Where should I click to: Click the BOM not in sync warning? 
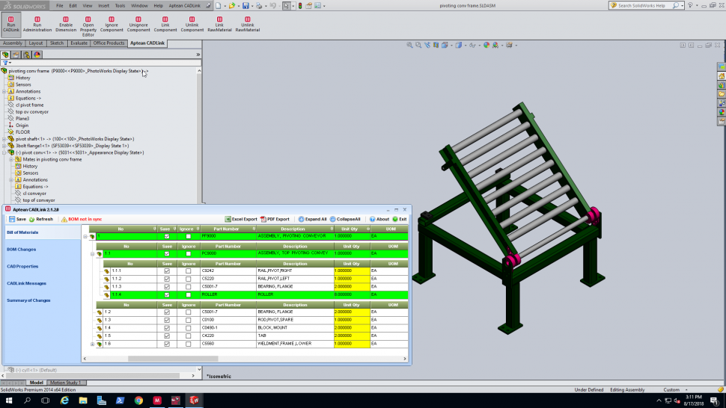tap(82, 219)
